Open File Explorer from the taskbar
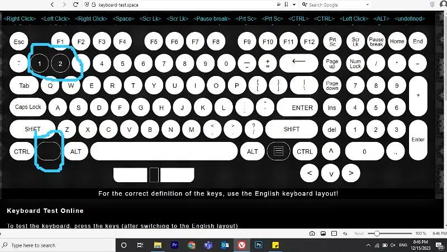Viewport: 447px width, 252px height. (158, 245)
